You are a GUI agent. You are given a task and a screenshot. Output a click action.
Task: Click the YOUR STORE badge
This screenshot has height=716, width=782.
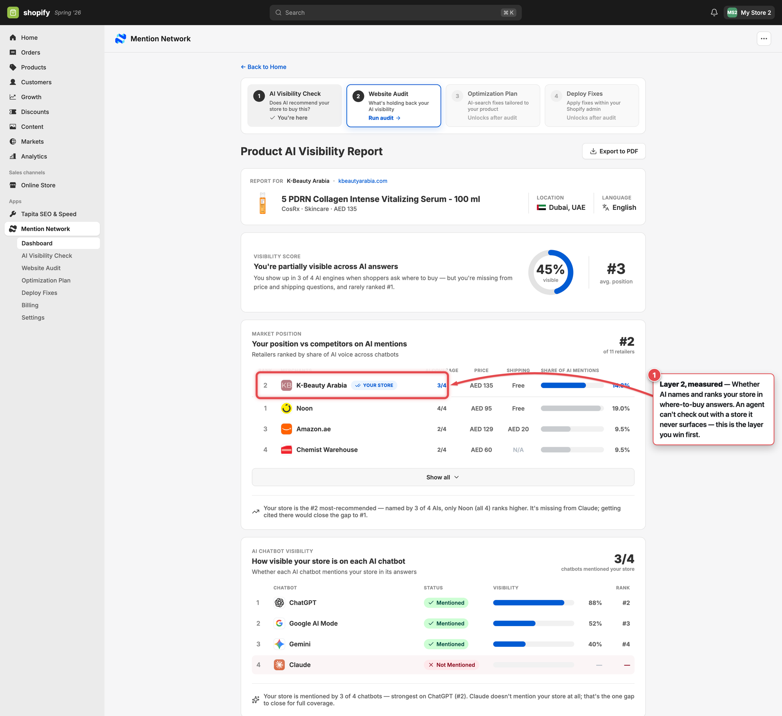click(374, 385)
